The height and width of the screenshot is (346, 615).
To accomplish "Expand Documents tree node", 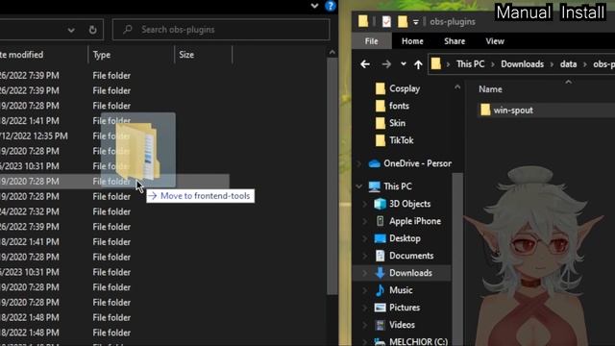I will click(365, 256).
